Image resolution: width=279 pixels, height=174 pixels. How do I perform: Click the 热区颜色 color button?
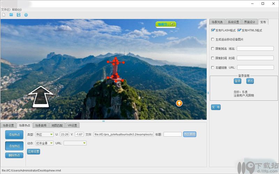tap(190, 134)
